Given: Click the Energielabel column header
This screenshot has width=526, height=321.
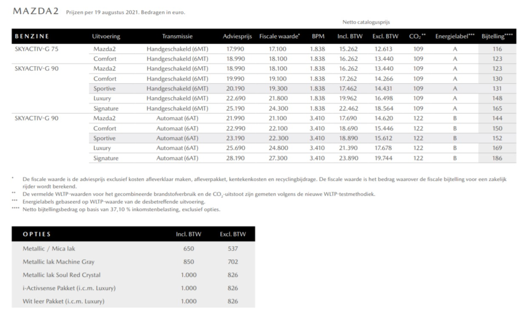Looking at the screenshot, I should click(455, 36).
